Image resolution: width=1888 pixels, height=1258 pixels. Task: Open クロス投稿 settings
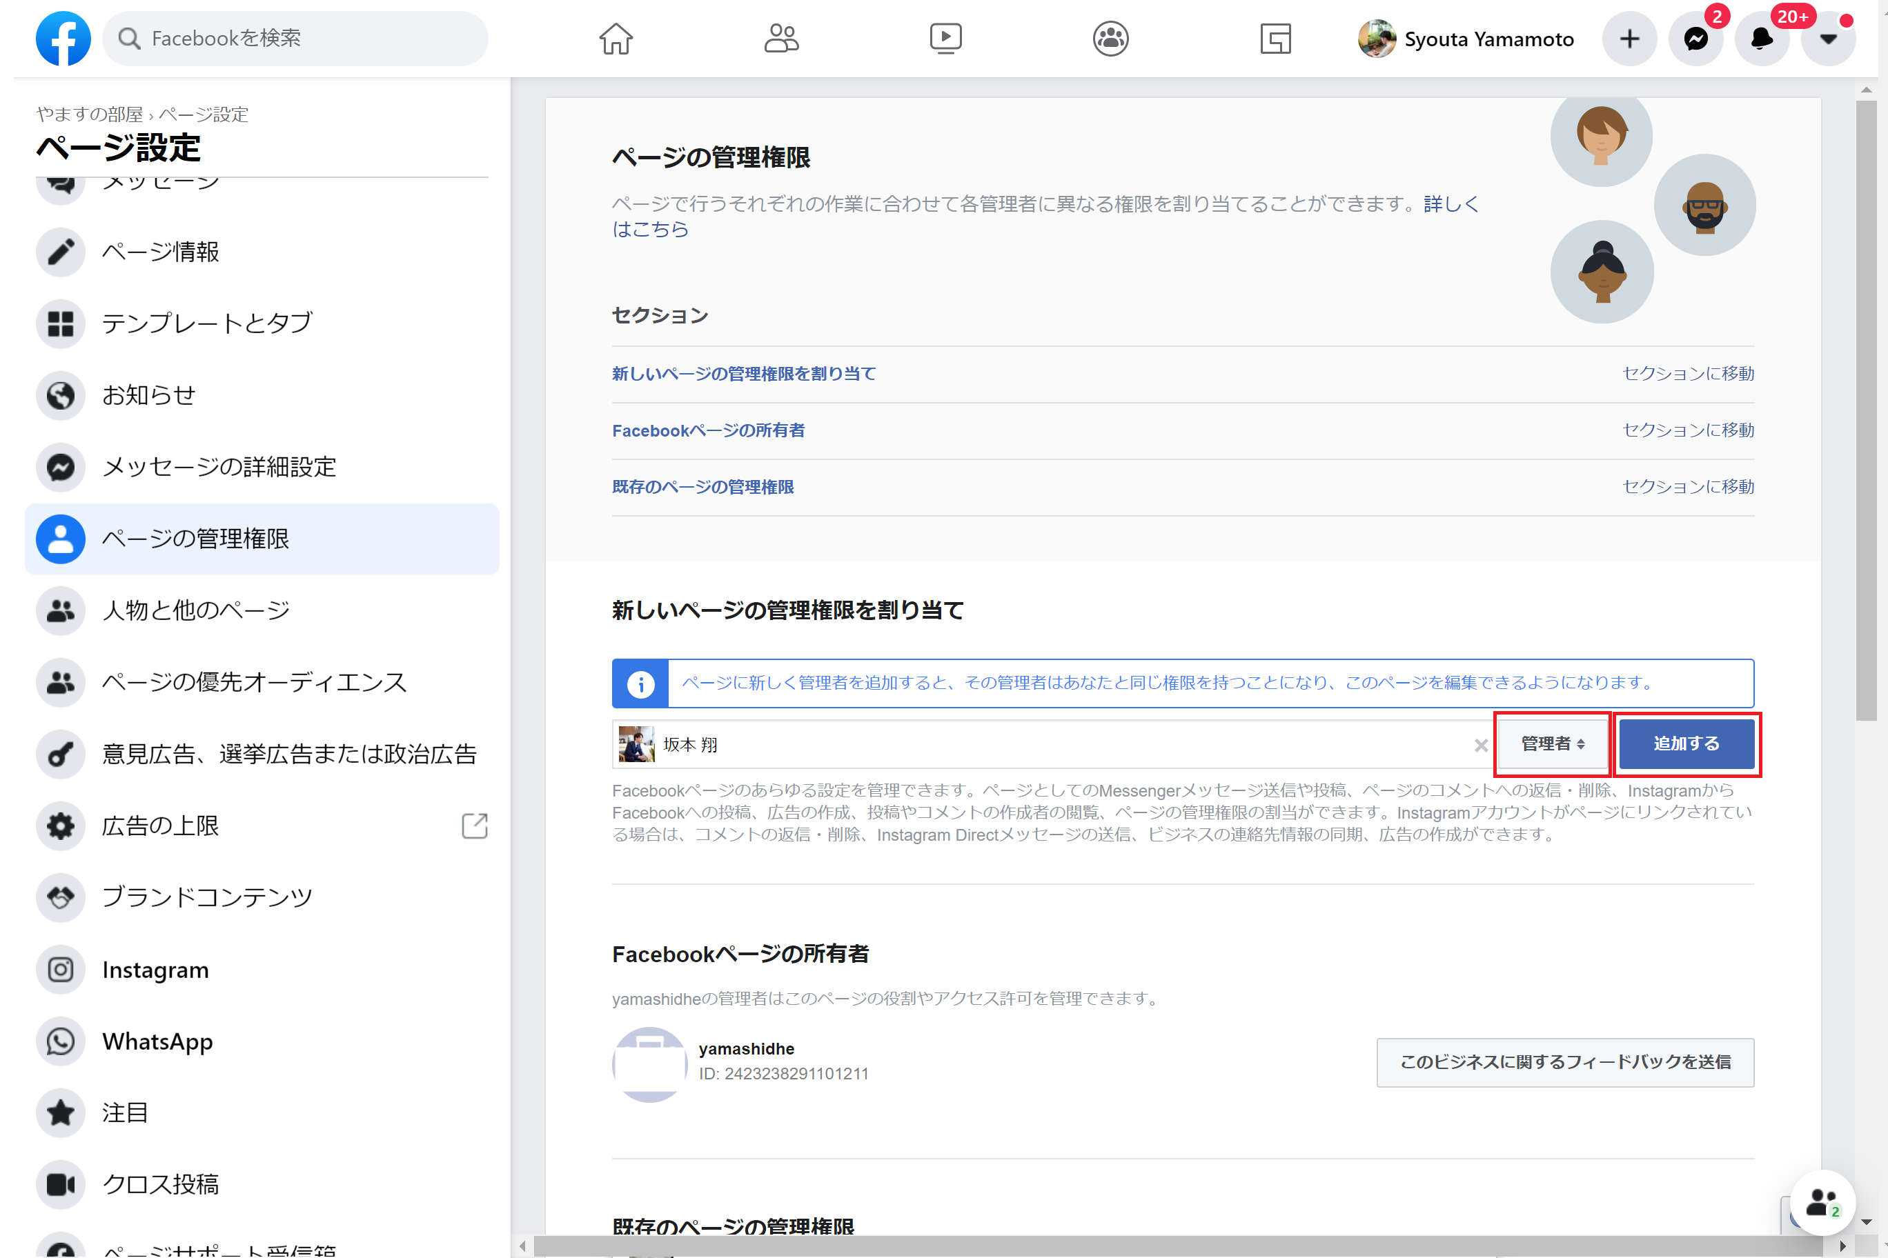262,1184
